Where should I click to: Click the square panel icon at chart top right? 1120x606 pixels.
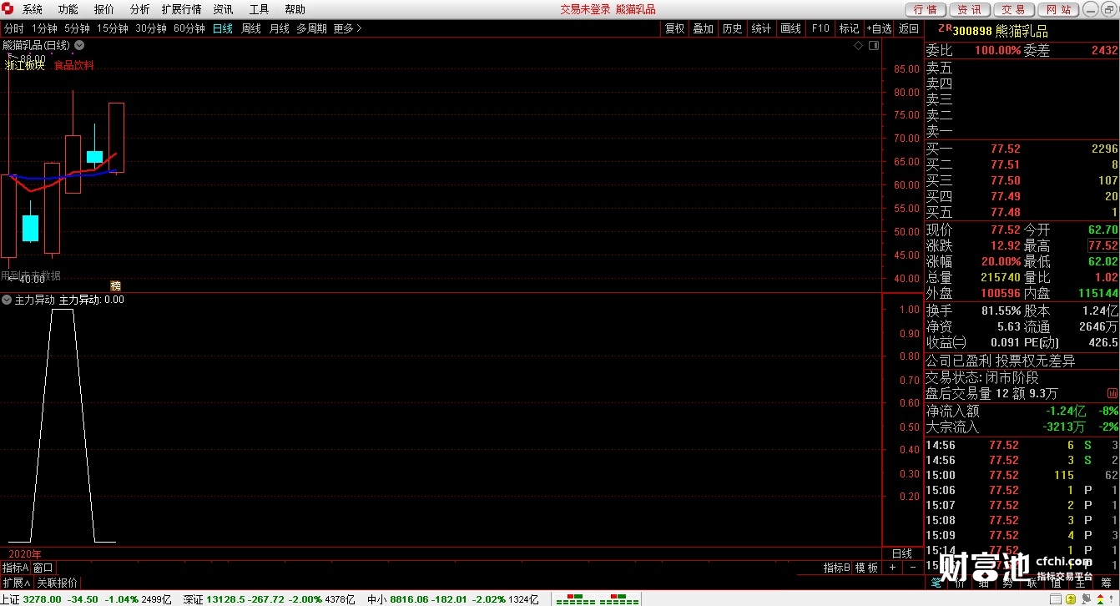click(x=873, y=45)
